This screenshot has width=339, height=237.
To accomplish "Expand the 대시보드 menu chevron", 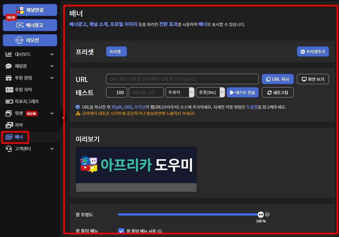I will [x=52, y=54].
